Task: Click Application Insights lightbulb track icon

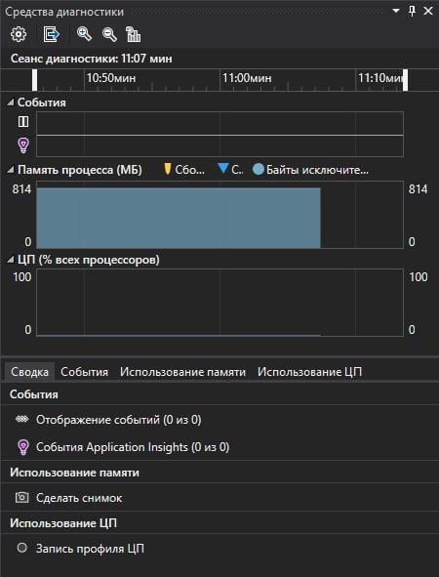Action: tap(23, 145)
